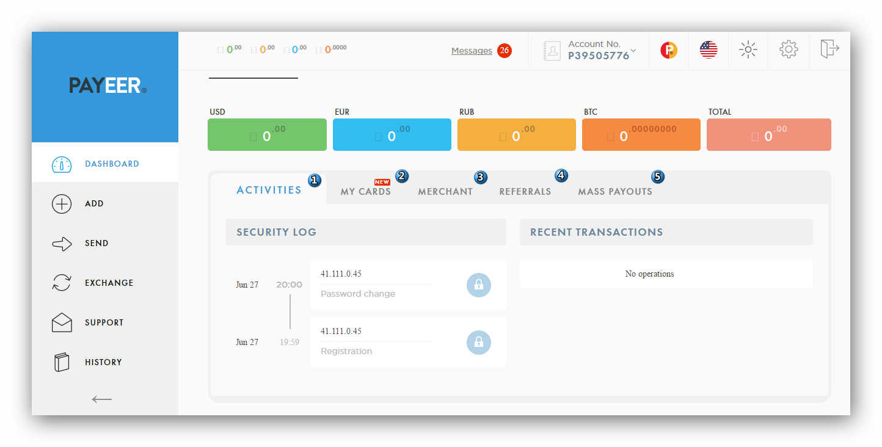
Task: Collapse sidebar with the left arrow
Action: (x=102, y=399)
